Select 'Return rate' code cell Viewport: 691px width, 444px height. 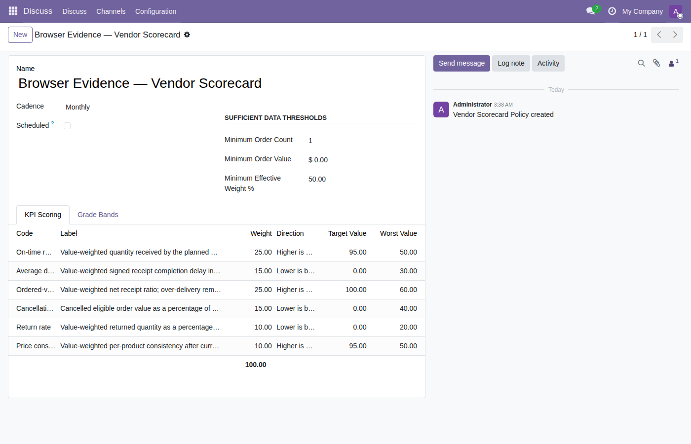point(34,327)
